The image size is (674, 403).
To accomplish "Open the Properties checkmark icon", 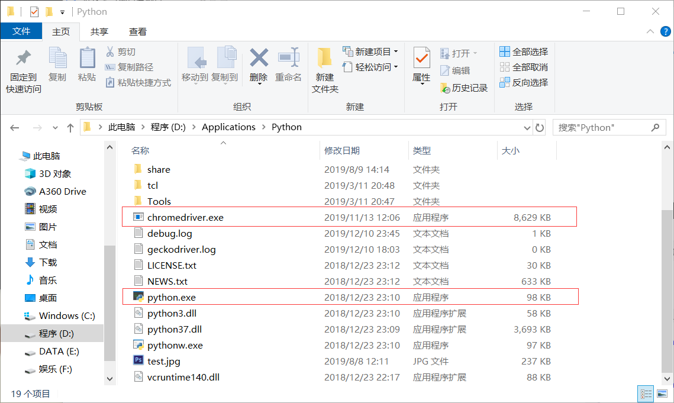I will (422, 59).
